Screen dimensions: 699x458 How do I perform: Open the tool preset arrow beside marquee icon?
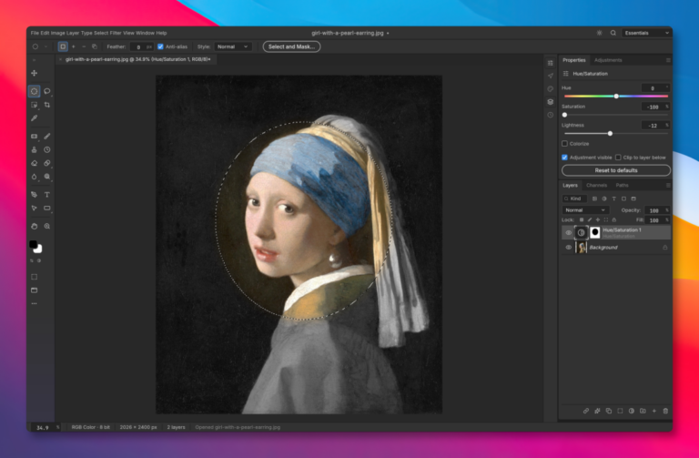click(x=46, y=46)
